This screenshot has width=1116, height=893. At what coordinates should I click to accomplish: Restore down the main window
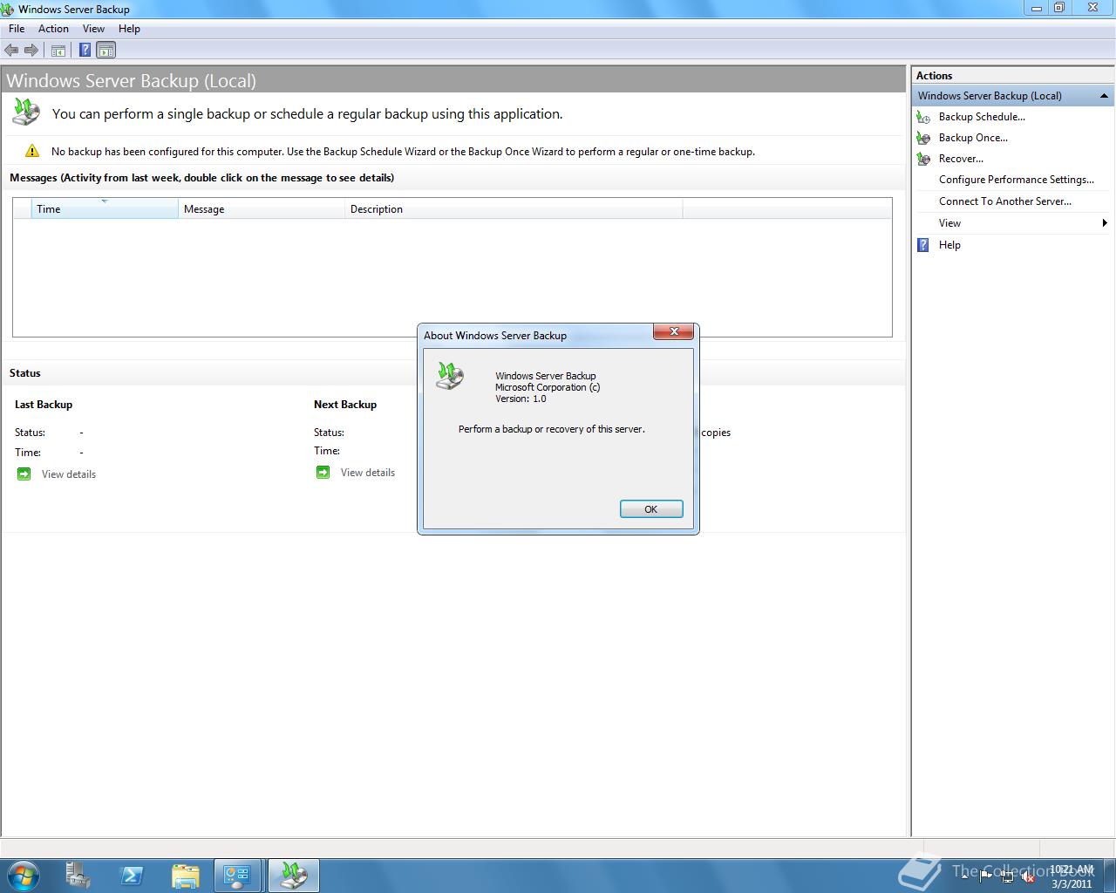1059,8
